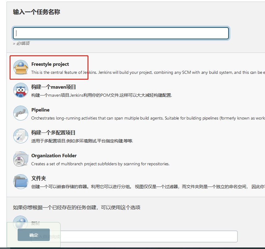Select the '构建一个maven项目' title

pos(53,87)
